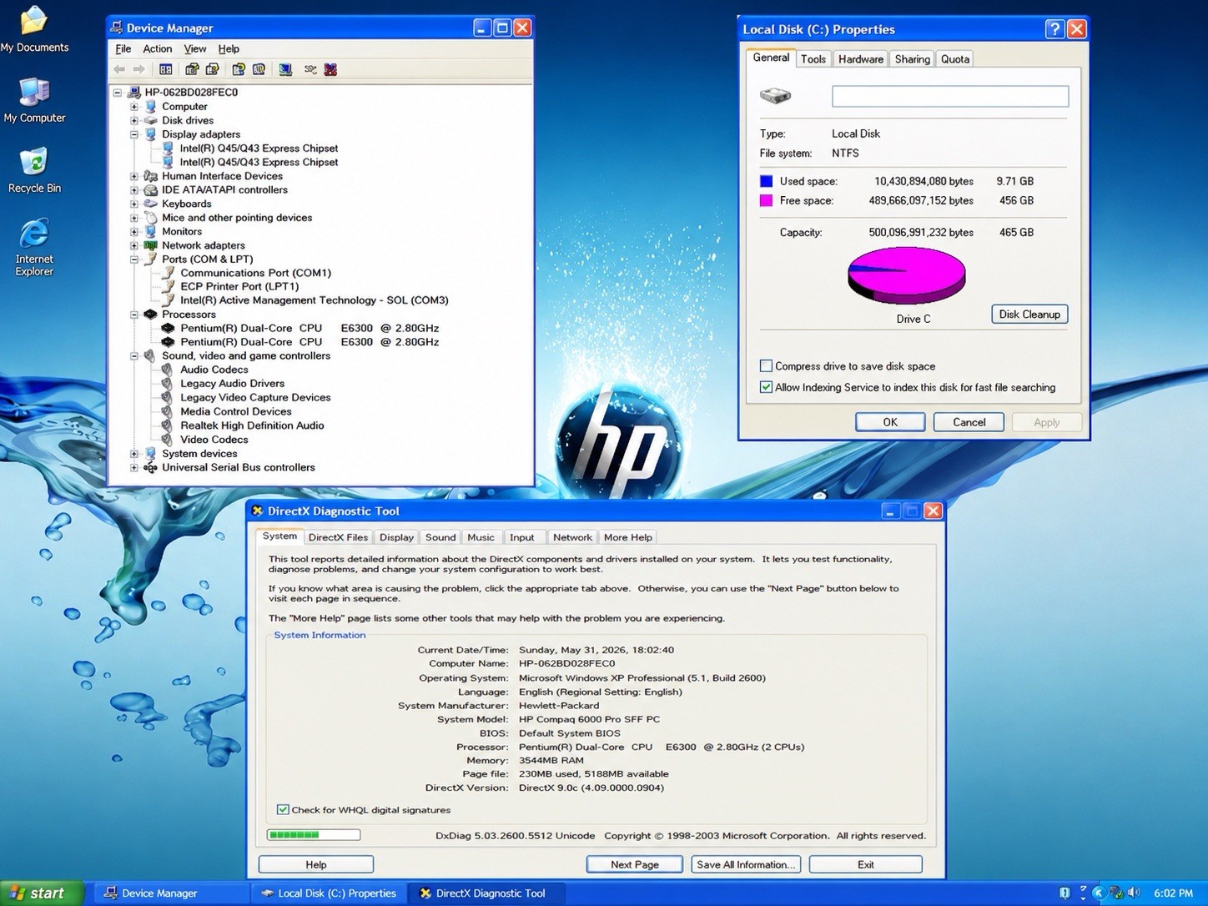This screenshot has height=906, width=1208.
Task: Select the Internet Explorer desktop icon
Action: tap(34, 247)
